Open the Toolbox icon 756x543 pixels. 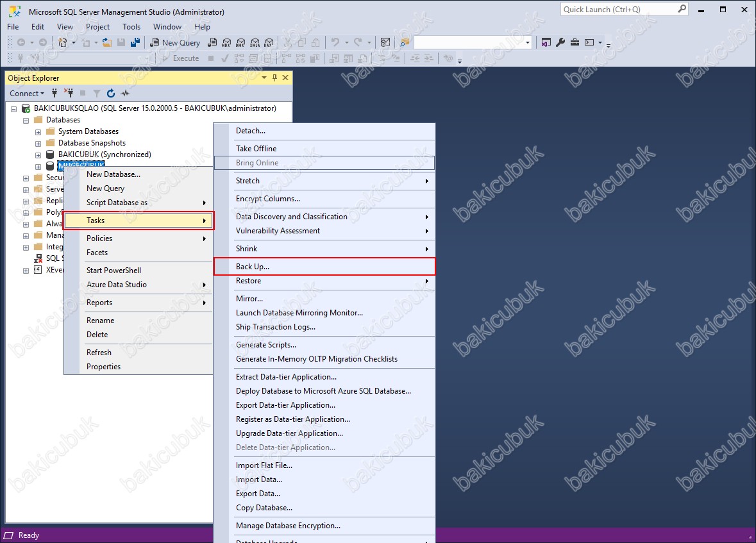(575, 42)
